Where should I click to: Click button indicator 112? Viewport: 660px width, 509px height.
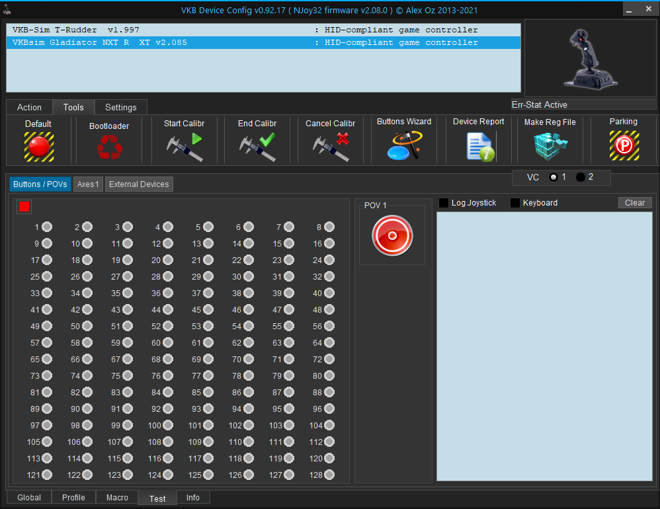329,442
